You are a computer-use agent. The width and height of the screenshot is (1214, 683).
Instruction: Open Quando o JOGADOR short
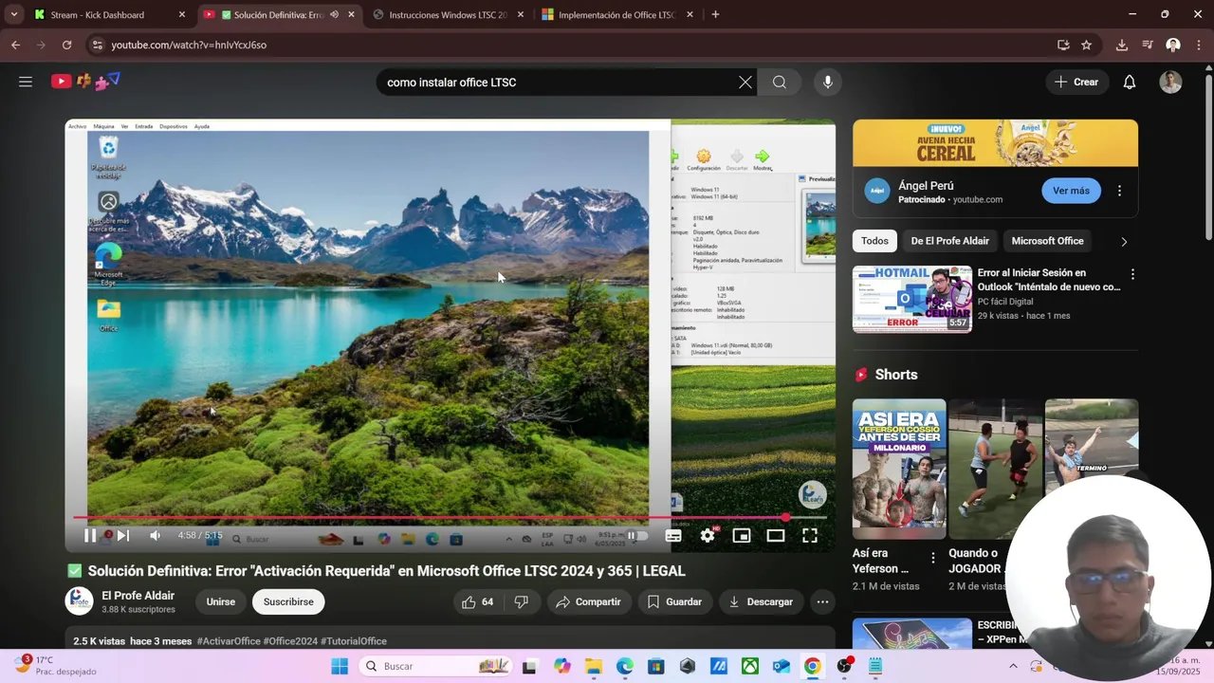tap(995, 470)
